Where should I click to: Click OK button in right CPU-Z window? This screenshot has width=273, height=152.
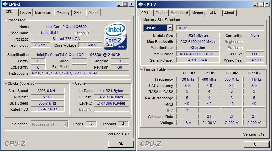256,144
